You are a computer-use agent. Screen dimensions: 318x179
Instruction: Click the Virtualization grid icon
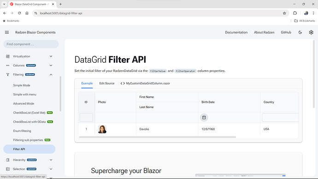click(x=8, y=56)
